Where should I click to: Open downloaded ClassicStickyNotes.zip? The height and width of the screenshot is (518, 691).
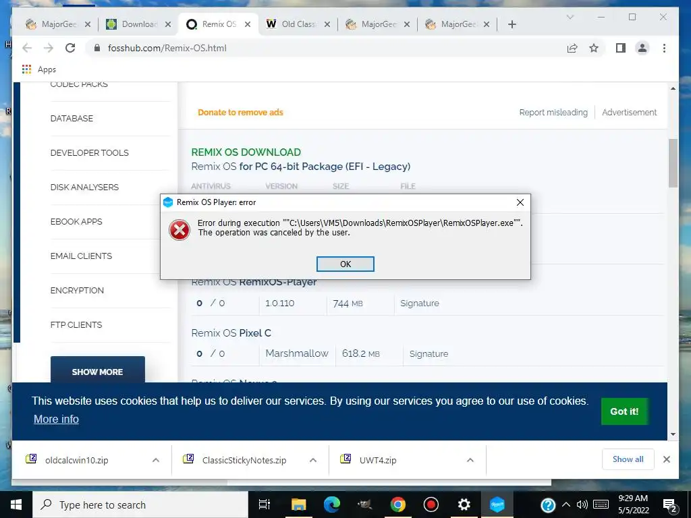coord(244,460)
